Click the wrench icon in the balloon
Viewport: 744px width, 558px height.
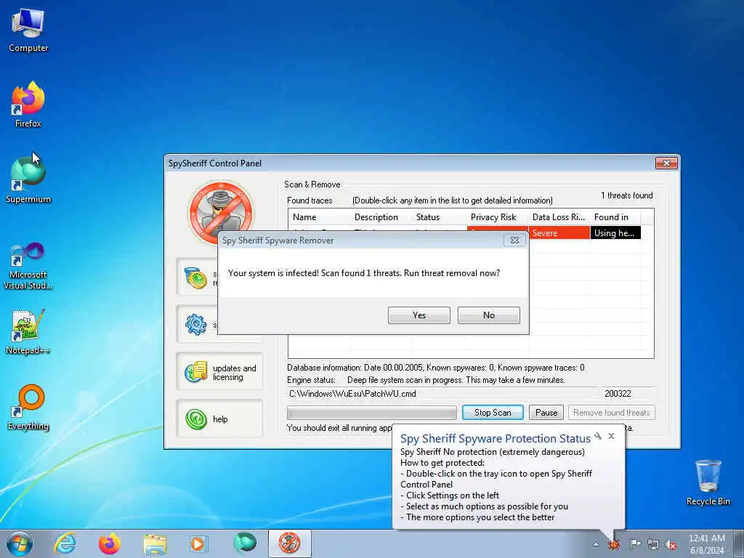point(598,436)
